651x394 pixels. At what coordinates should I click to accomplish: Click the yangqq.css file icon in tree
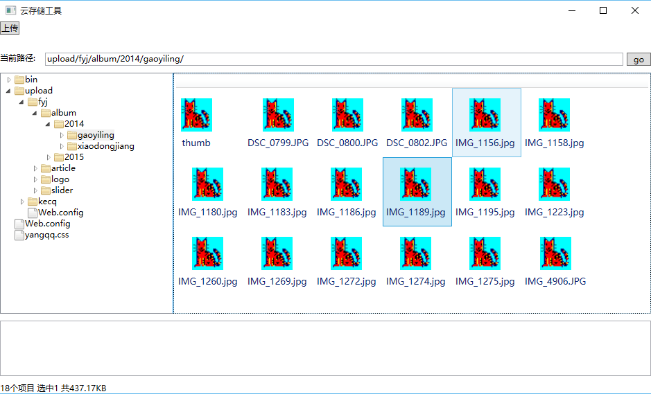coord(19,235)
